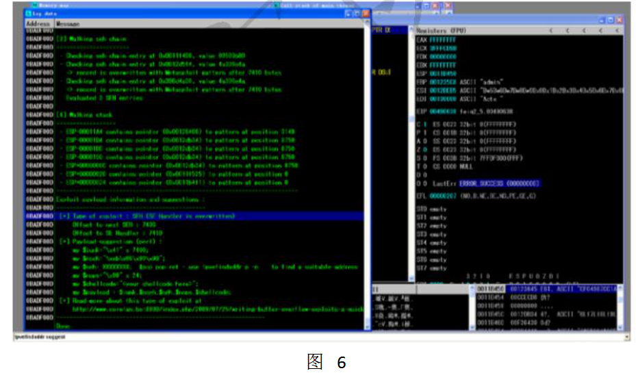Toggle the S sign flag bit
The height and width of the screenshot is (373, 636).
(x=424, y=159)
